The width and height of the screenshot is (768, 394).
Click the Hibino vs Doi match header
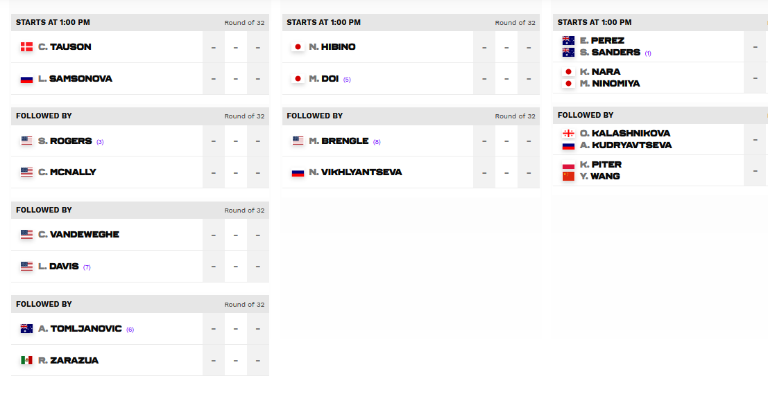411,22
